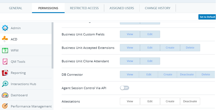Click the Admin gear icon
This screenshot has width=217, height=110.
pyautogui.click(x=5, y=28)
